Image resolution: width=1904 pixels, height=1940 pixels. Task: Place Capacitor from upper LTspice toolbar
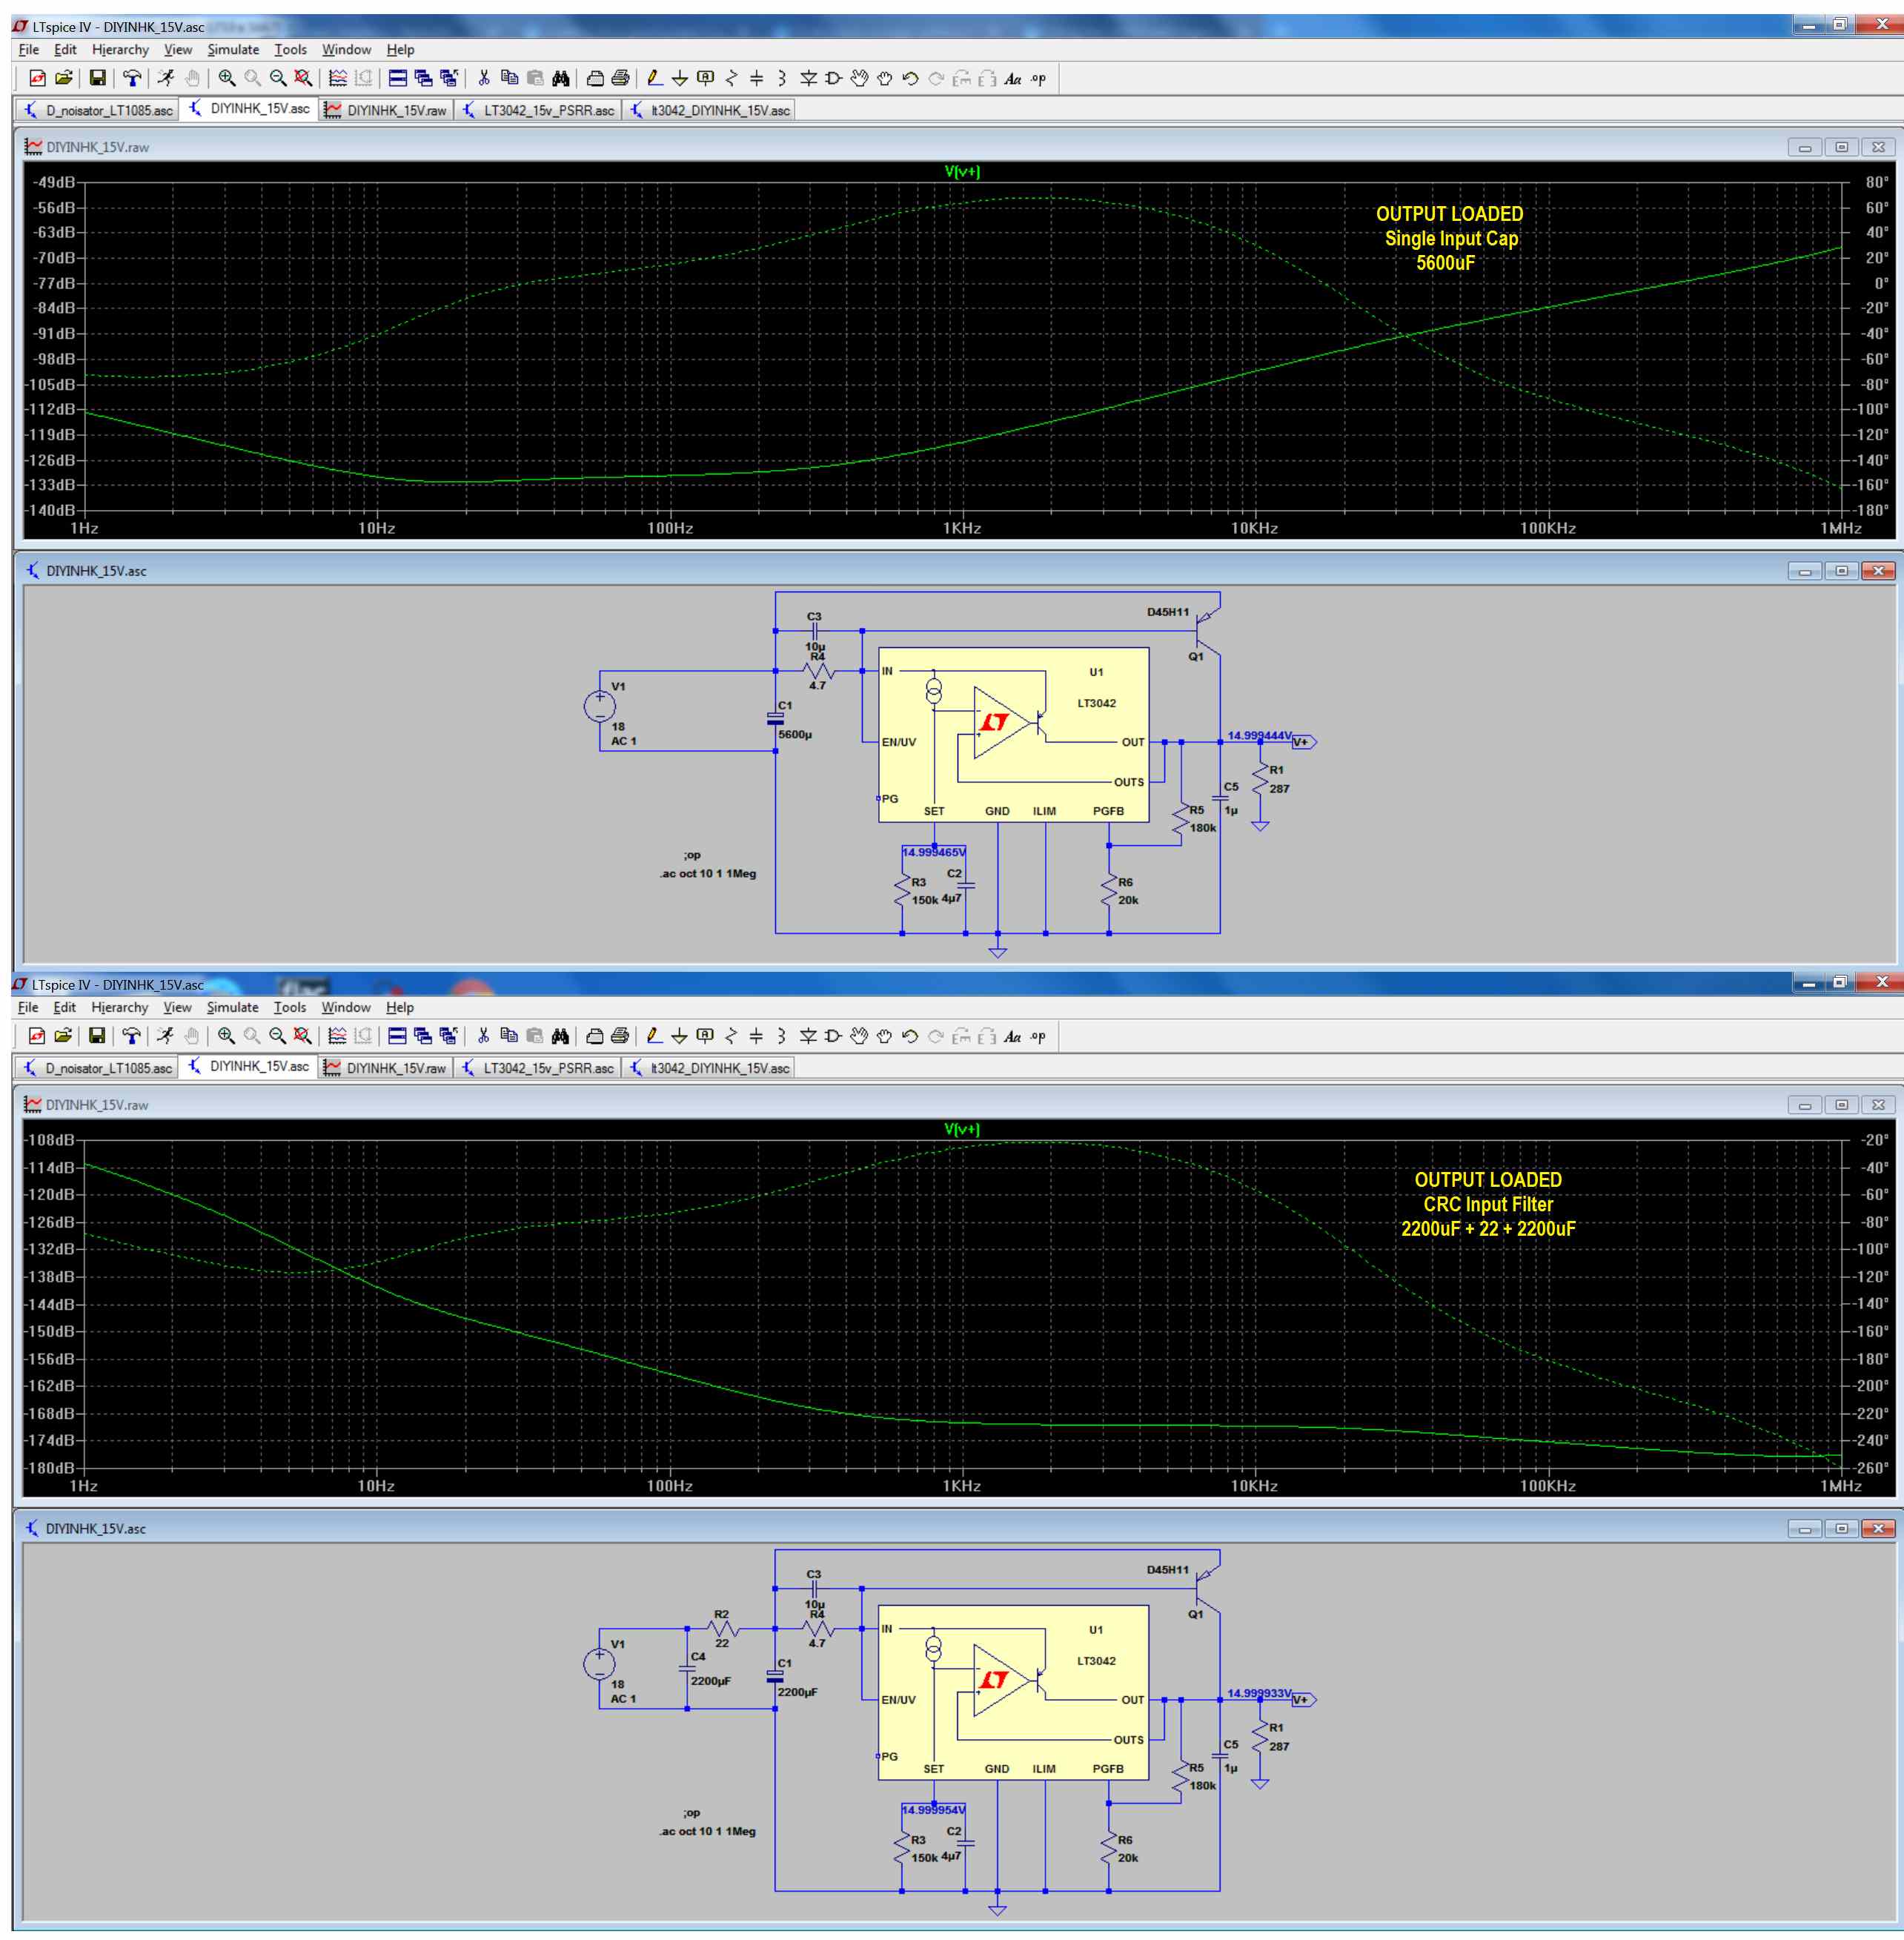(x=757, y=78)
